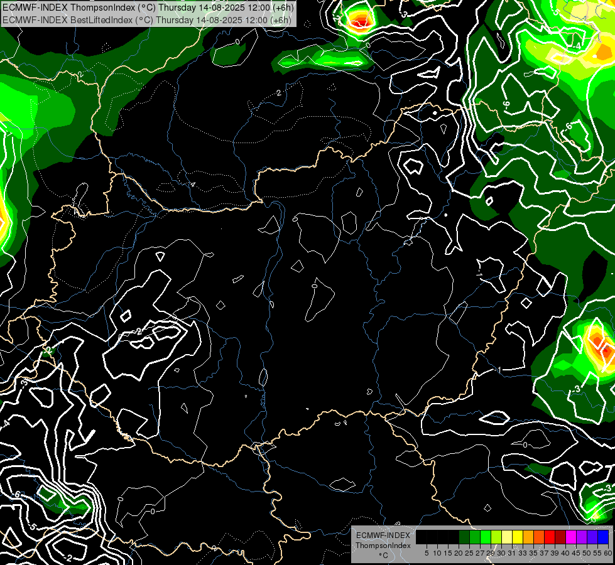Click the legend label ThompsonIndex
Image resolution: width=615 pixels, height=565 pixels.
click(383, 546)
